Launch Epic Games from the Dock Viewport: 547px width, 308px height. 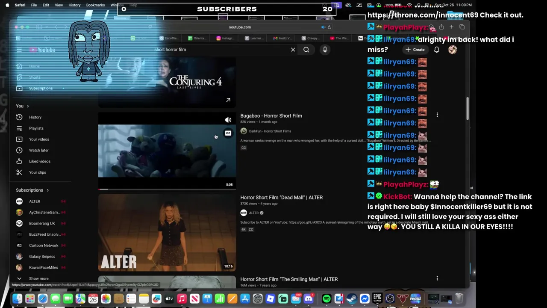[377, 299]
